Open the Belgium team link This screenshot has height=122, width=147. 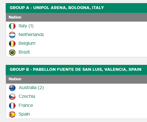click(x=27, y=43)
